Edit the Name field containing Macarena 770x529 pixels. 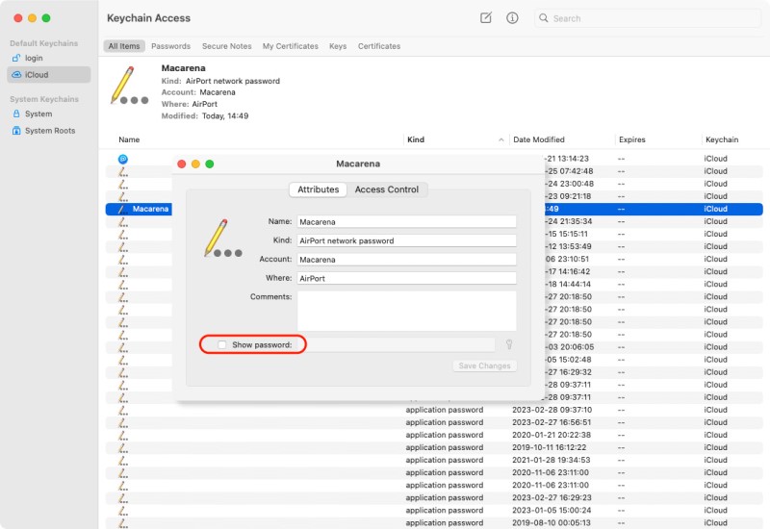406,222
